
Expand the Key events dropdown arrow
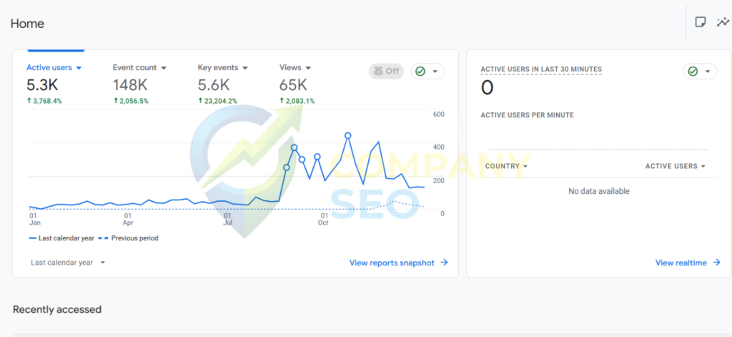pos(245,68)
